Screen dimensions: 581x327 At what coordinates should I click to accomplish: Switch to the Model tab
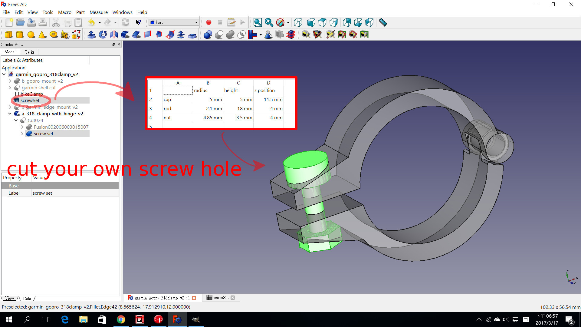click(10, 52)
